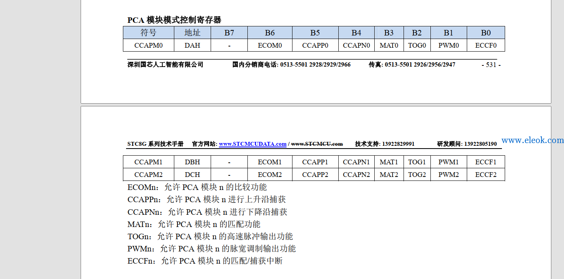Click the TOG2 cell
The width and height of the screenshot is (564, 279).
click(417, 175)
